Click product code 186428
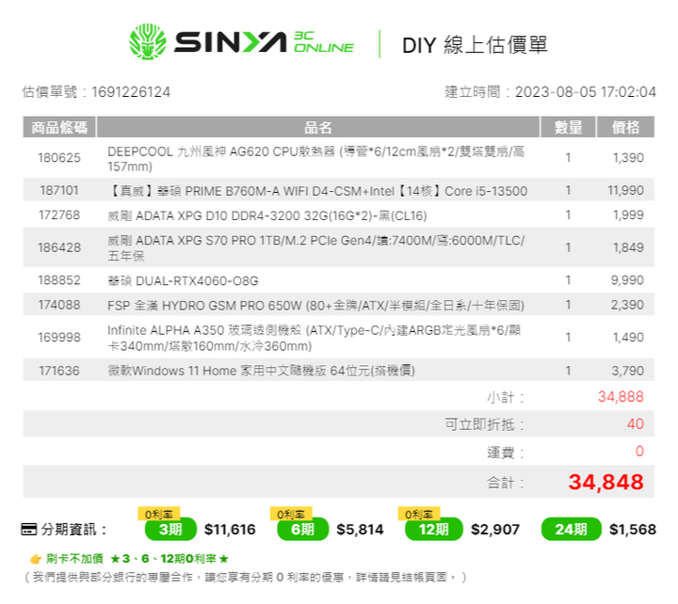678x604 pixels. (59, 247)
